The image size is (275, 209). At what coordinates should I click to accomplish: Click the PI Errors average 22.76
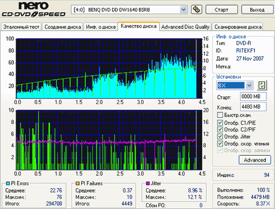coord(56,190)
